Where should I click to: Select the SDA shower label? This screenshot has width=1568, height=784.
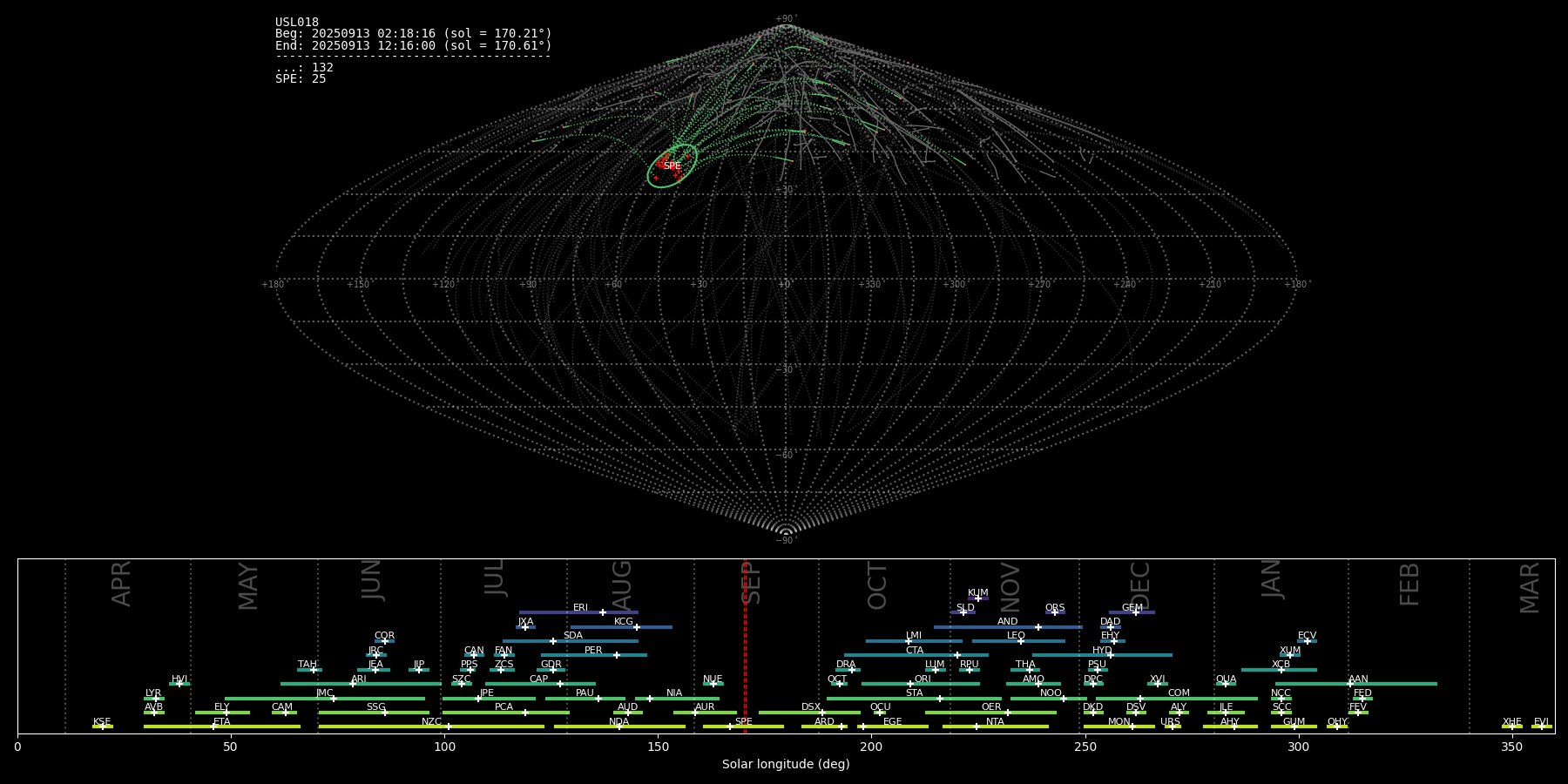pos(573,636)
